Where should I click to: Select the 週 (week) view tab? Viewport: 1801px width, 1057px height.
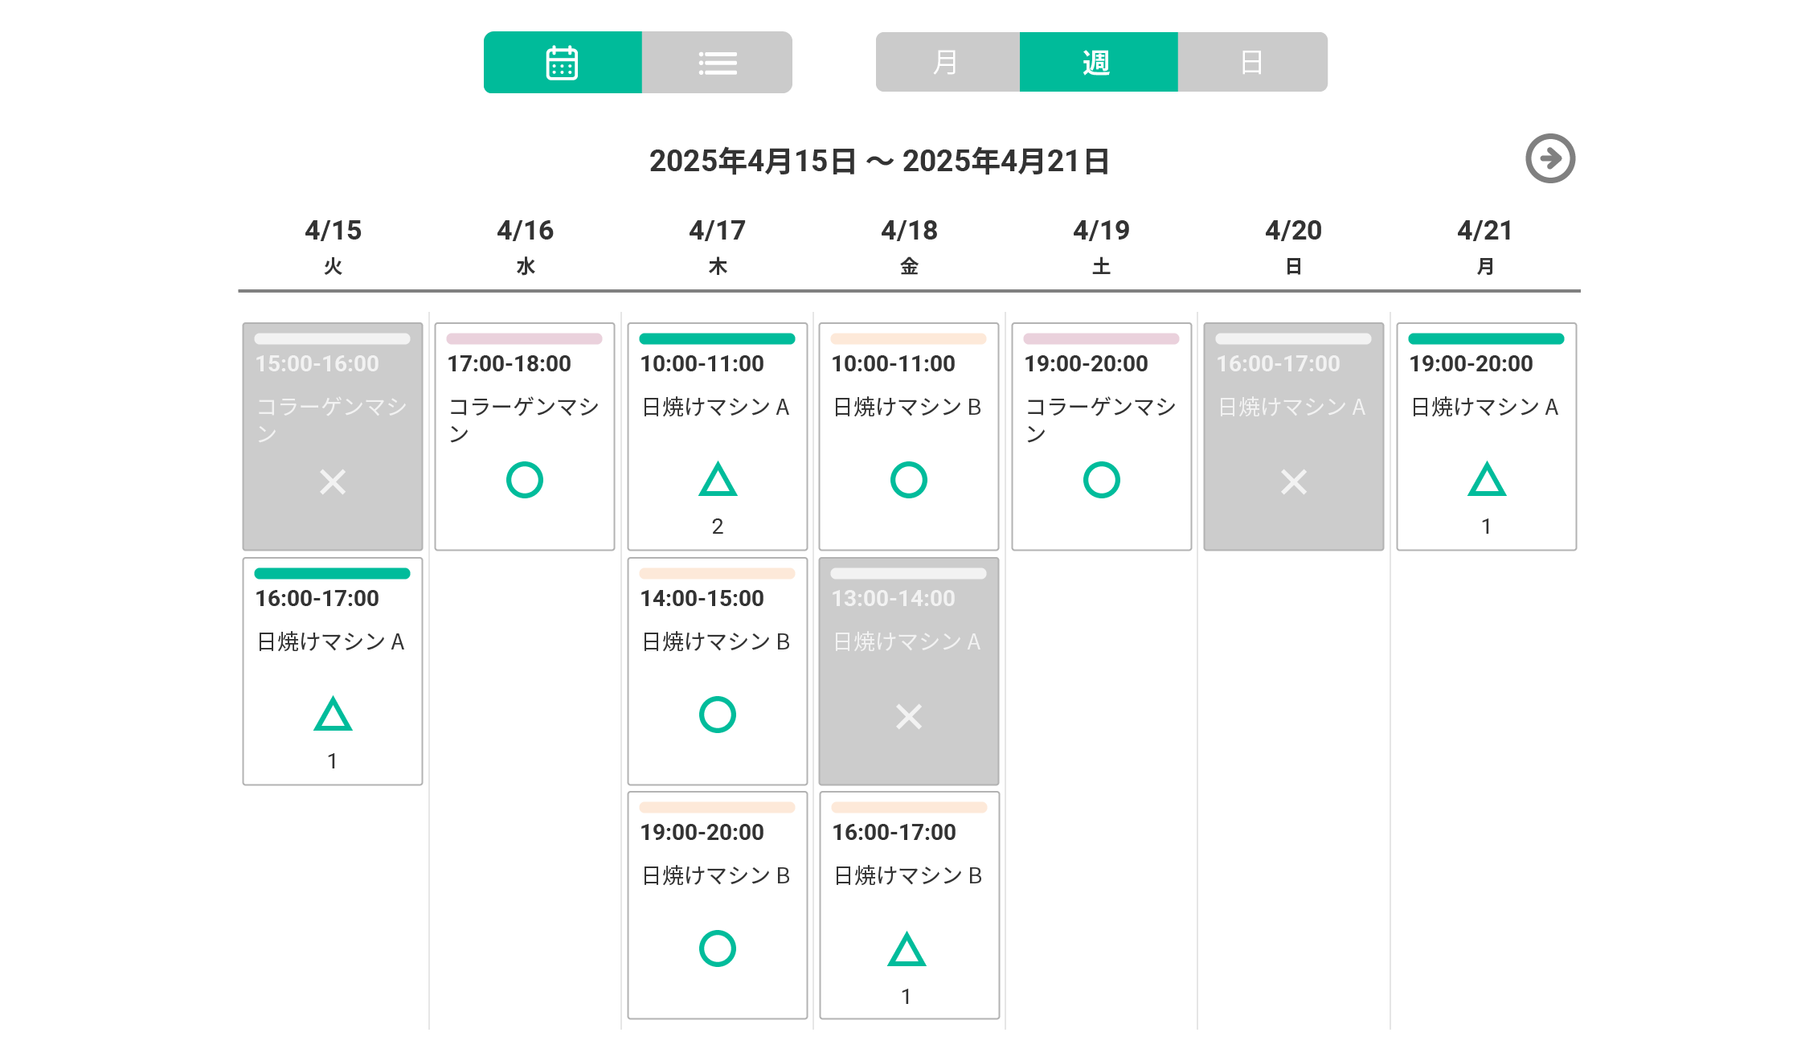click(x=1098, y=62)
